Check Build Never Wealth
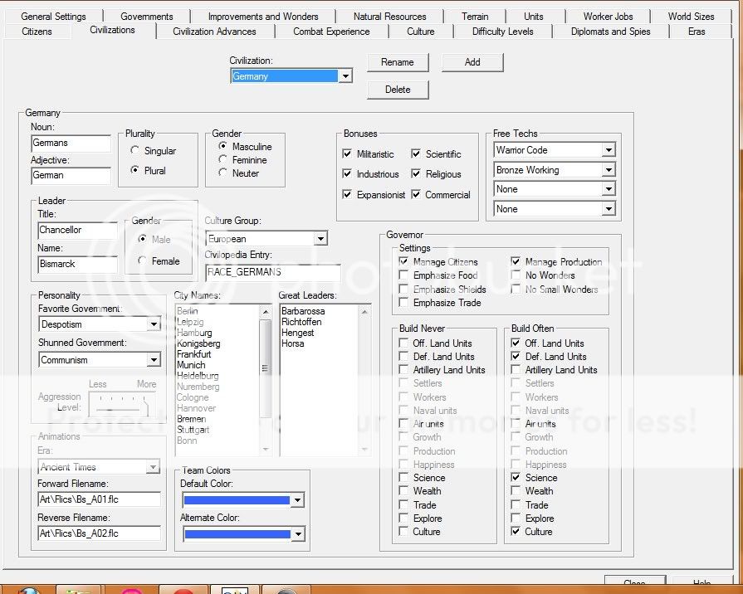 [x=403, y=491]
